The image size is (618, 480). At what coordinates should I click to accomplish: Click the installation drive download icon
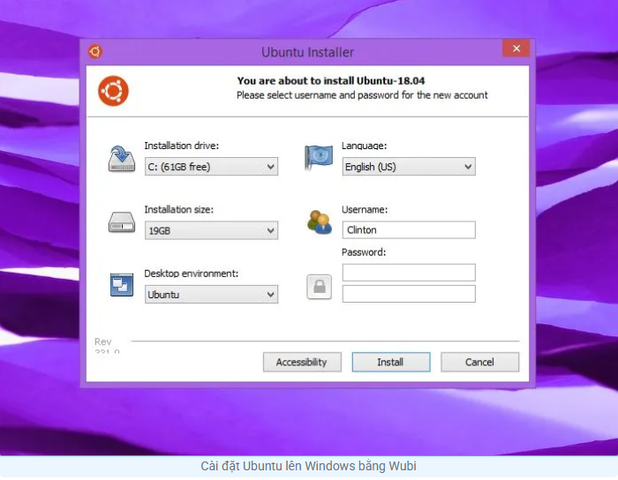[122, 158]
